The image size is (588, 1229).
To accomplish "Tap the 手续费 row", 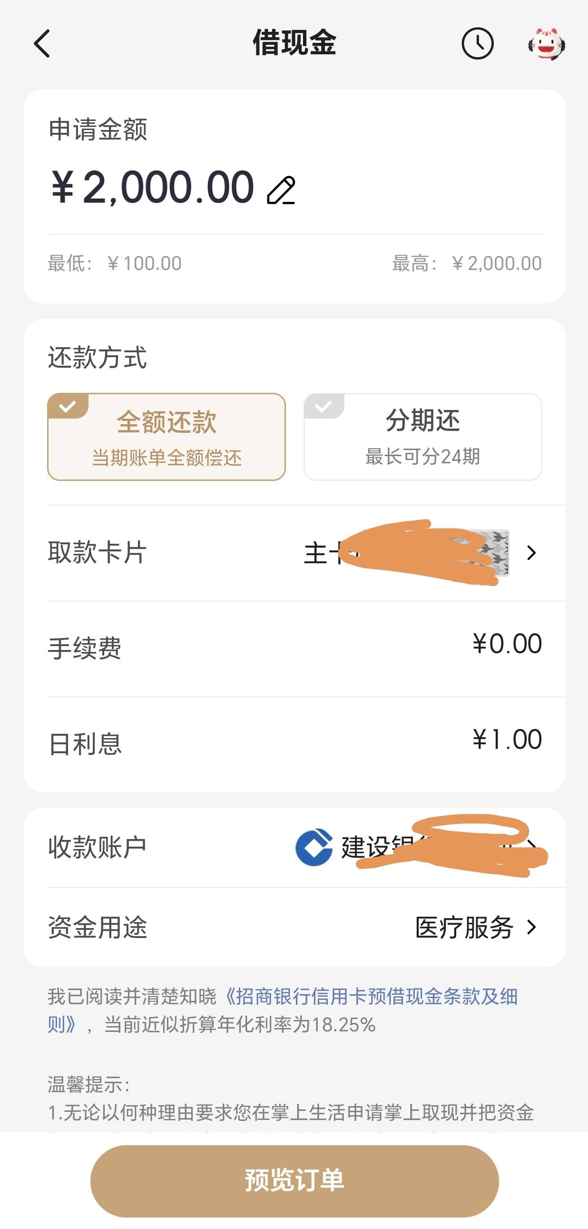I will pyautogui.click(x=294, y=649).
